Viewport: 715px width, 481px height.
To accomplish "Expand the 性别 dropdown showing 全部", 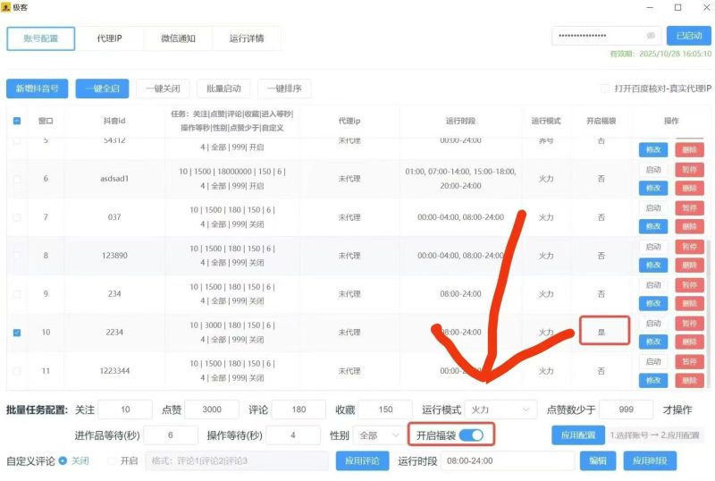I will tap(378, 435).
